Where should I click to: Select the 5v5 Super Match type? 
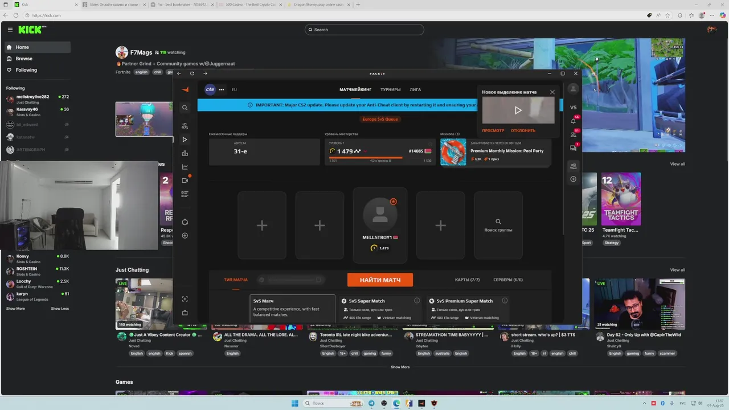pos(380,308)
